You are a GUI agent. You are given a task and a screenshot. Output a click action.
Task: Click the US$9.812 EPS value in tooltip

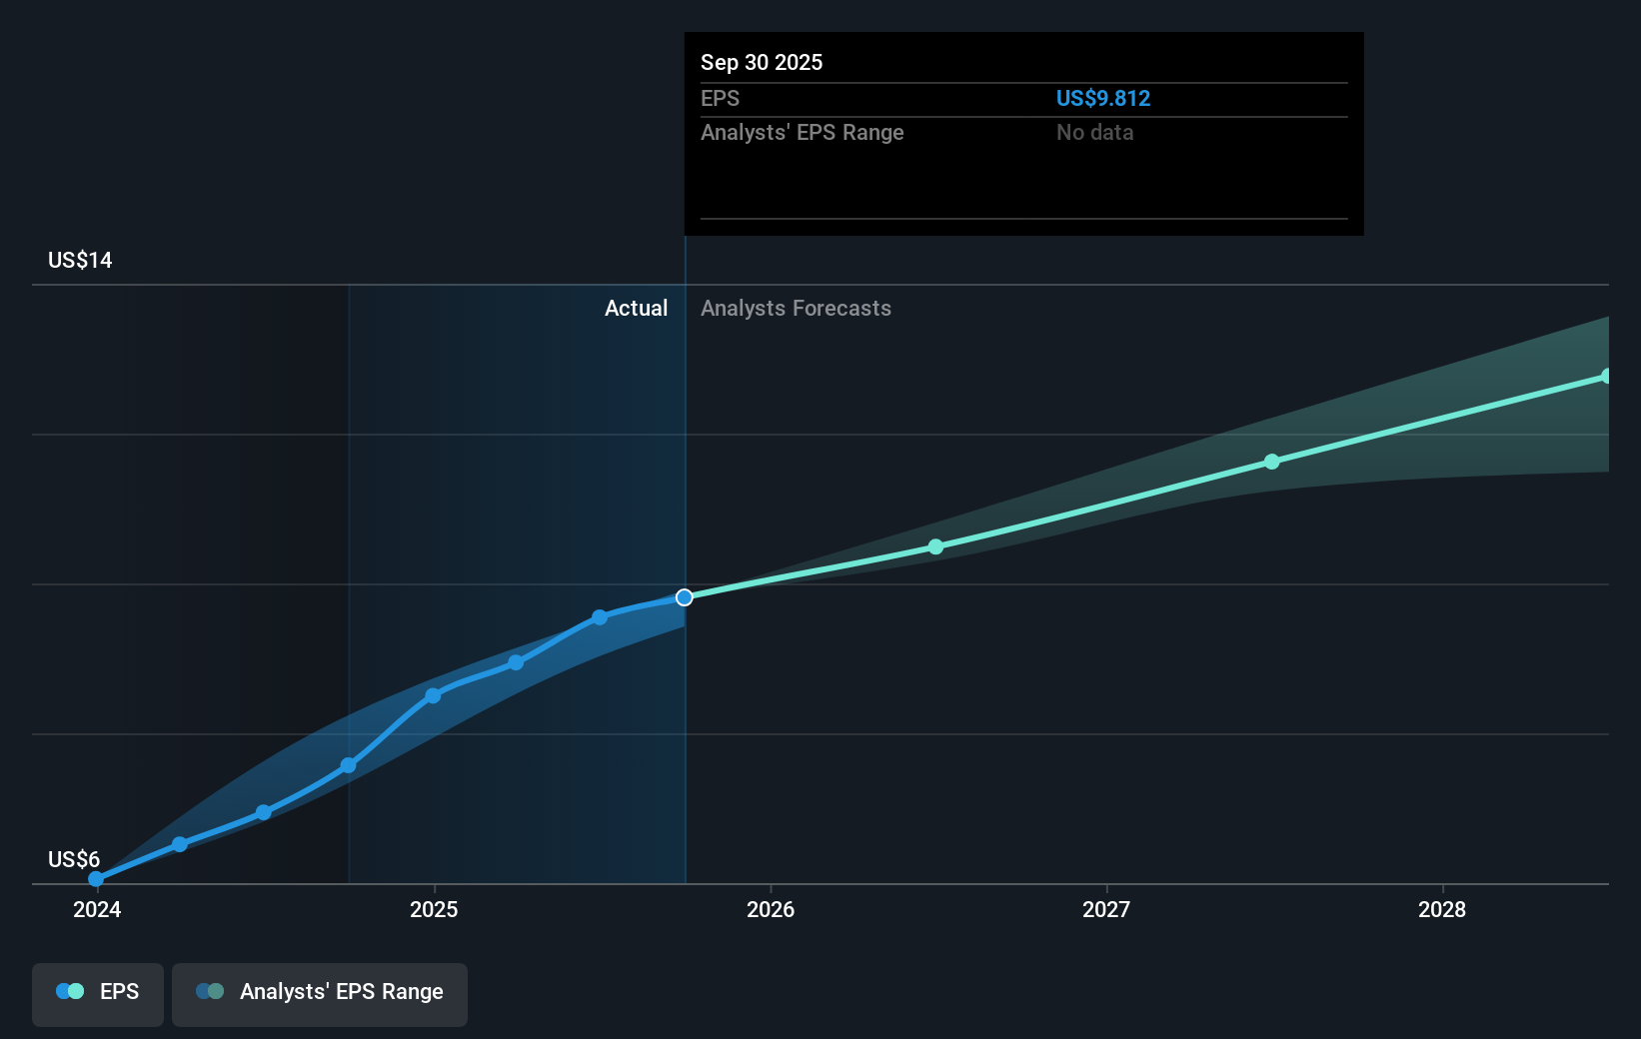1102,99
